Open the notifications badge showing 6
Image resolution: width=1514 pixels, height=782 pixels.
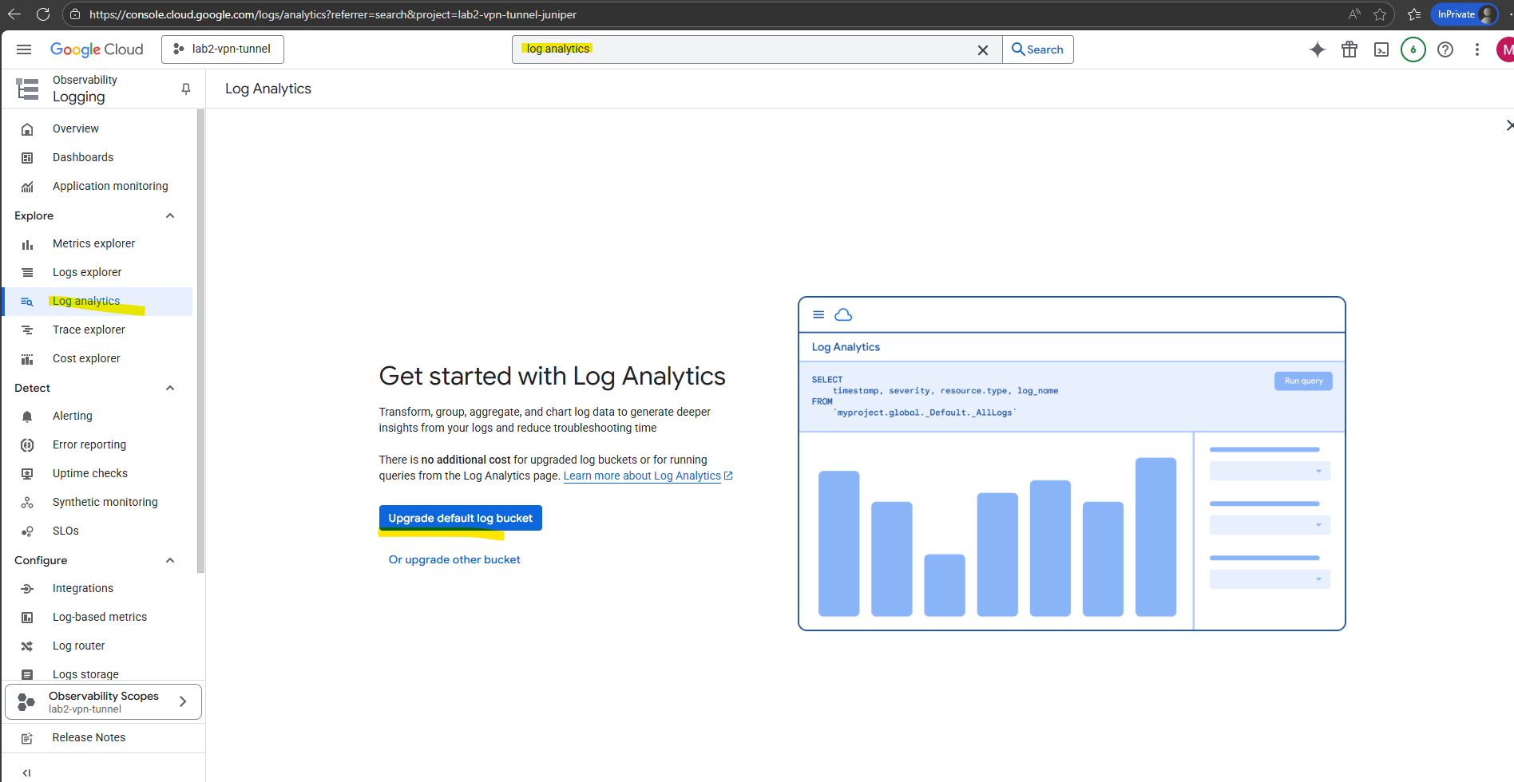pos(1413,49)
